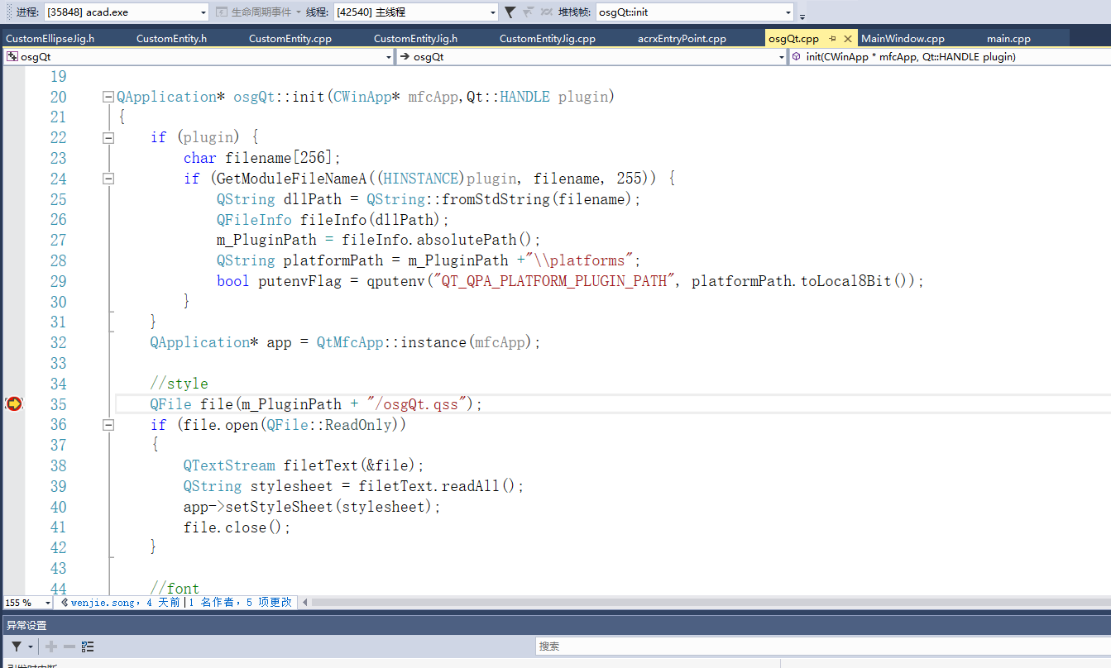
Task: Click the 异常设置 panel title
Action: (26, 626)
